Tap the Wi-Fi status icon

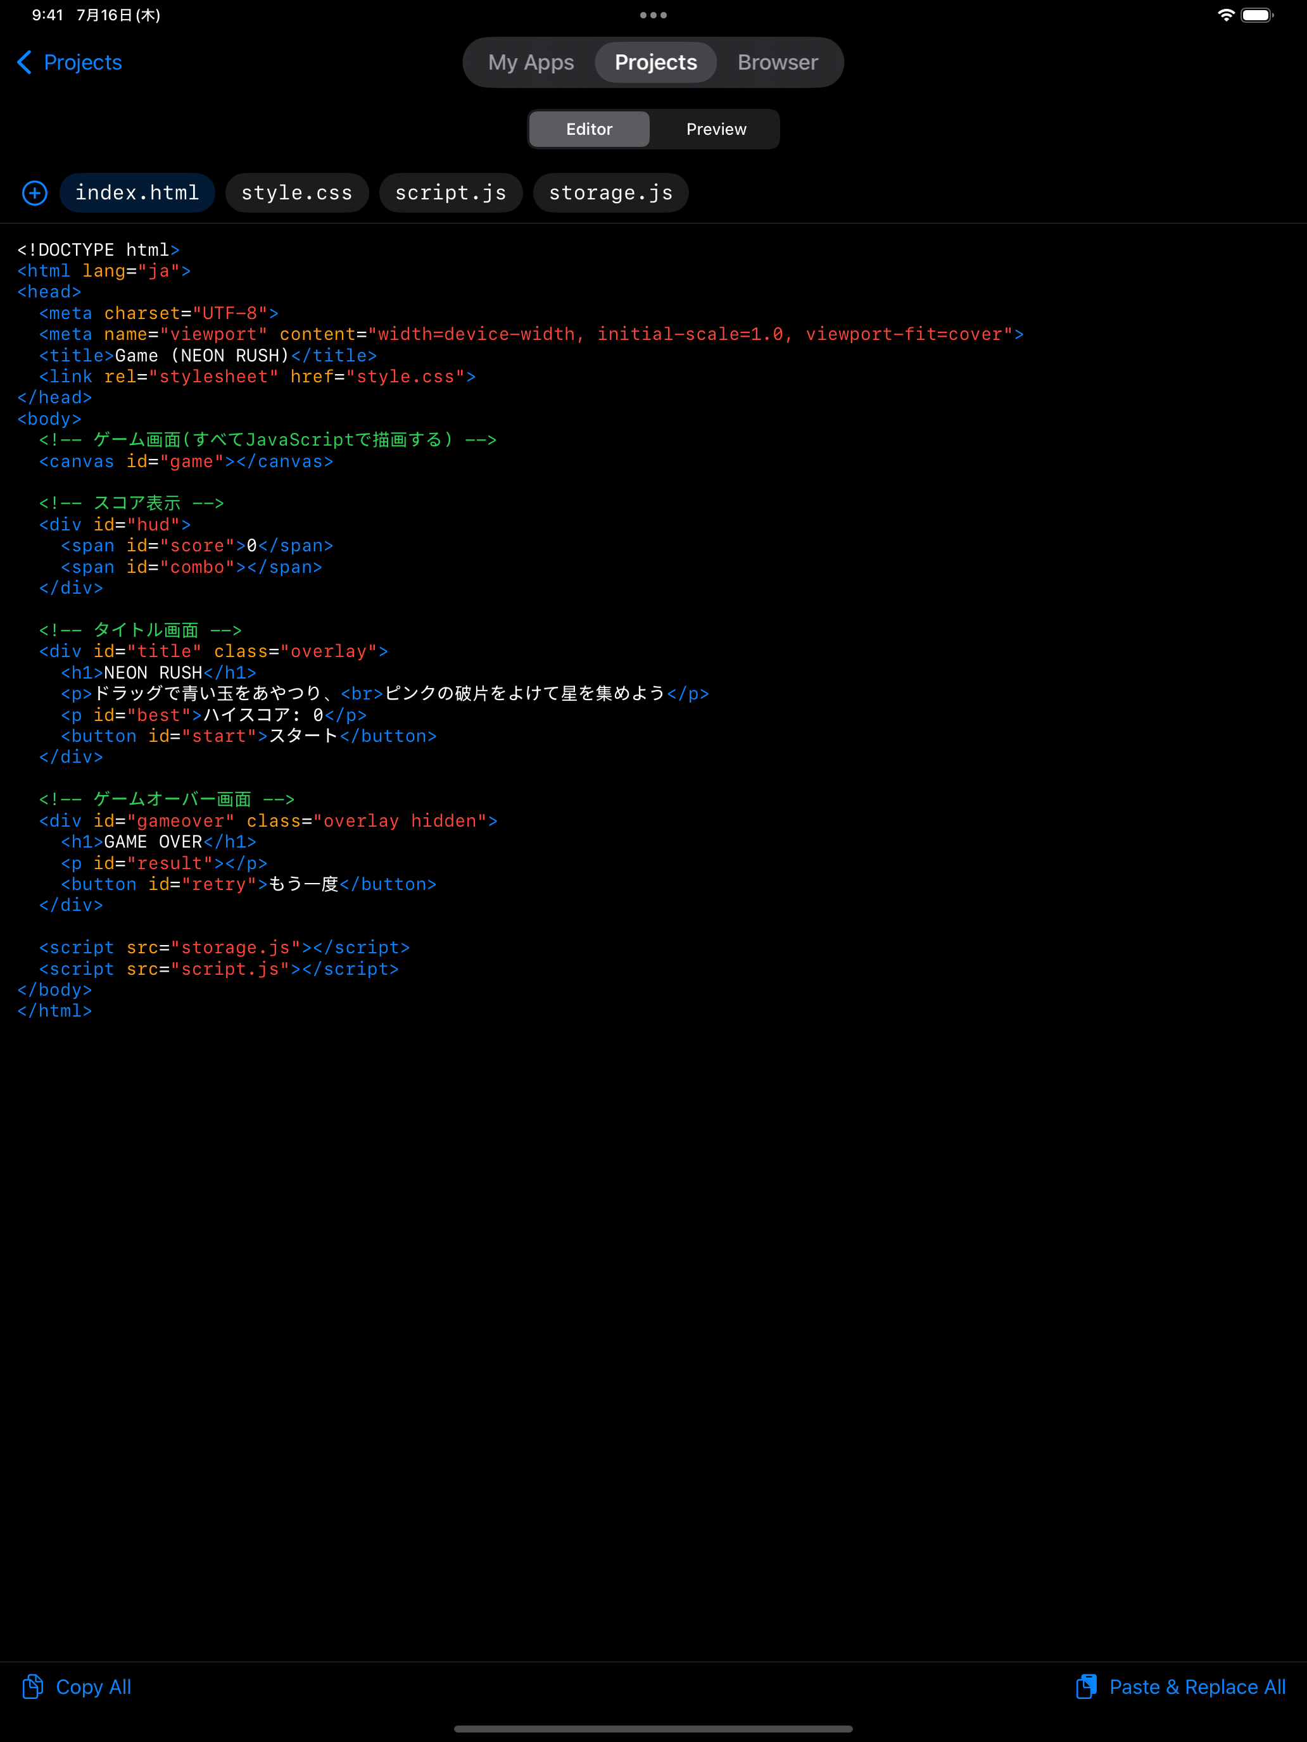1226,15
